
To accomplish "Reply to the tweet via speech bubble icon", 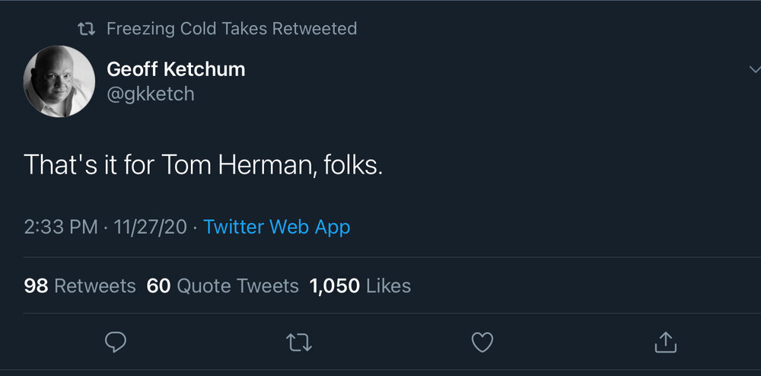I will 115,343.
